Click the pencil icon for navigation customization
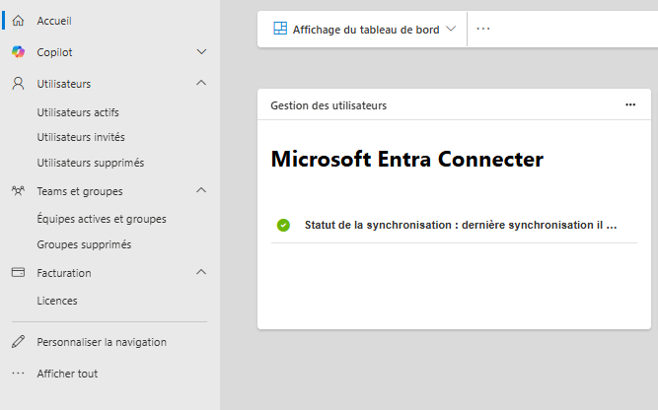 coord(18,342)
